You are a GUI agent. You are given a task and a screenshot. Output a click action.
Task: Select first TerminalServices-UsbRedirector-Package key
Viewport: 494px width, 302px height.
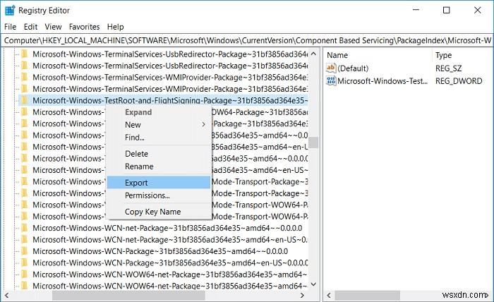coord(170,54)
